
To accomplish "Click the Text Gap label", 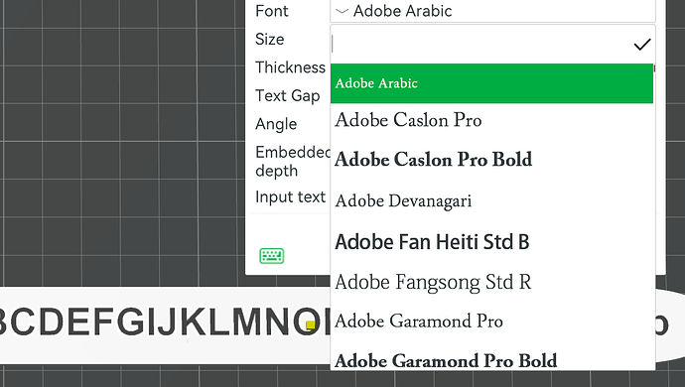I will [x=288, y=95].
